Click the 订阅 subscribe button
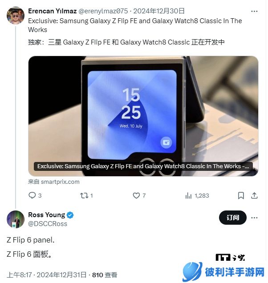 233,218
